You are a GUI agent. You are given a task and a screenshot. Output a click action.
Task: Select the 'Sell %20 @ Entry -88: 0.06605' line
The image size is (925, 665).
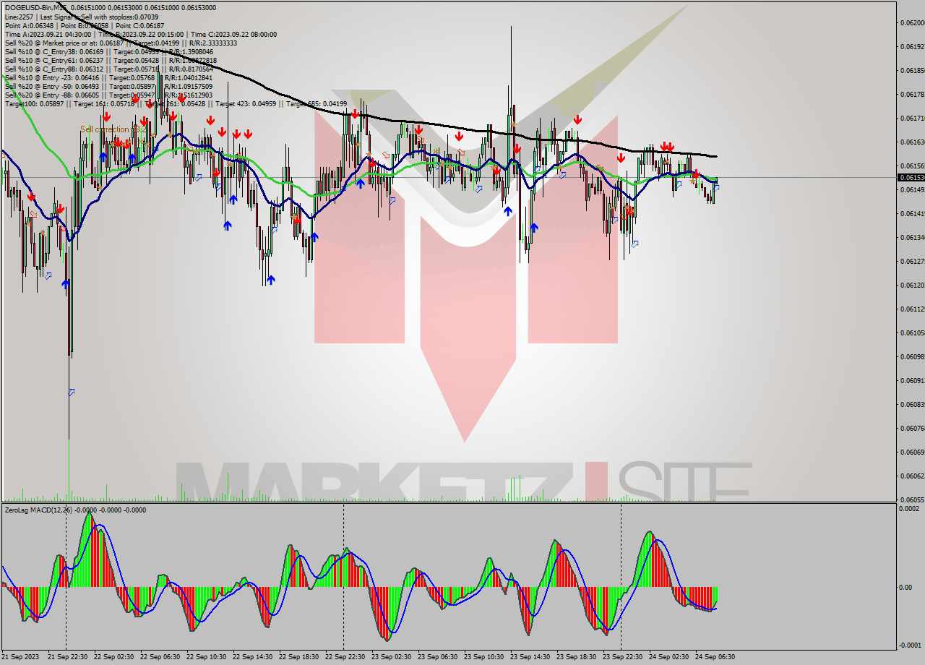click(x=108, y=95)
